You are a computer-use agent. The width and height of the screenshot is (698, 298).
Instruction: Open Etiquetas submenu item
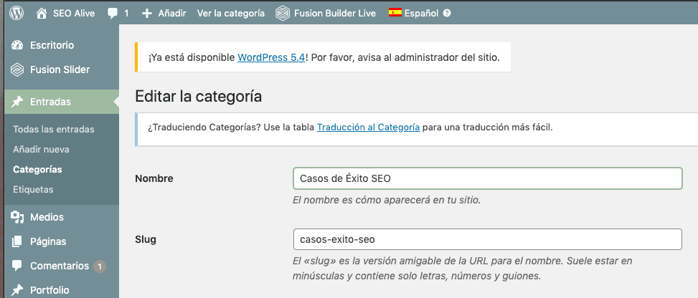pos(33,190)
